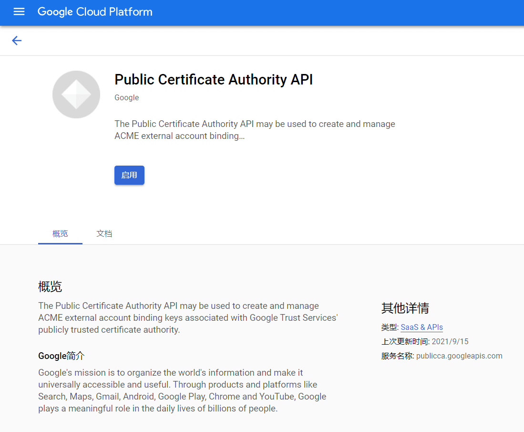Click the 上次更新时间 label
The height and width of the screenshot is (432, 524).
click(404, 341)
